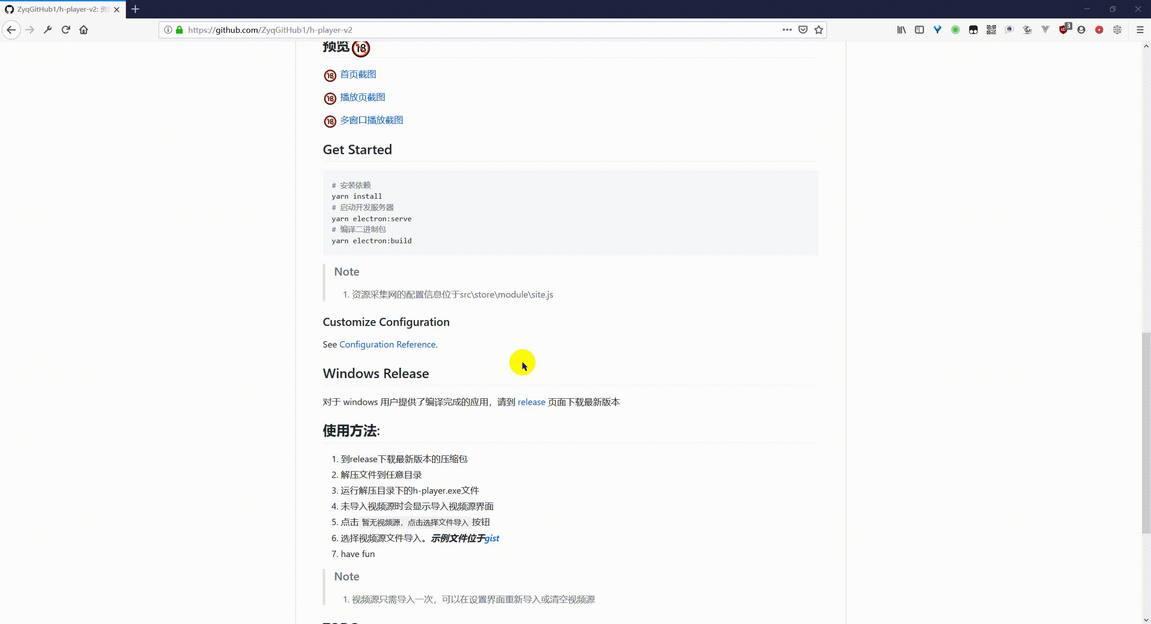Image resolution: width=1151 pixels, height=624 pixels.
Task: Click the green circle extension icon
Action: pos(955,30)
